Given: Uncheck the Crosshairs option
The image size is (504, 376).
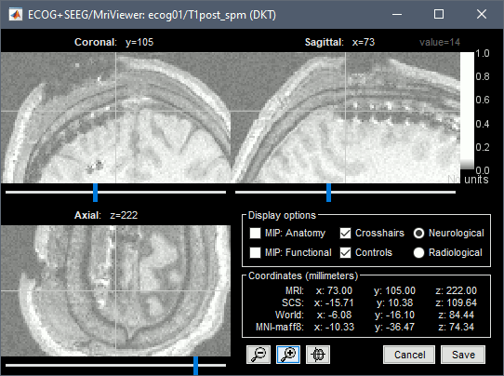Looking at the screenshot, I should tap(346, 233).
